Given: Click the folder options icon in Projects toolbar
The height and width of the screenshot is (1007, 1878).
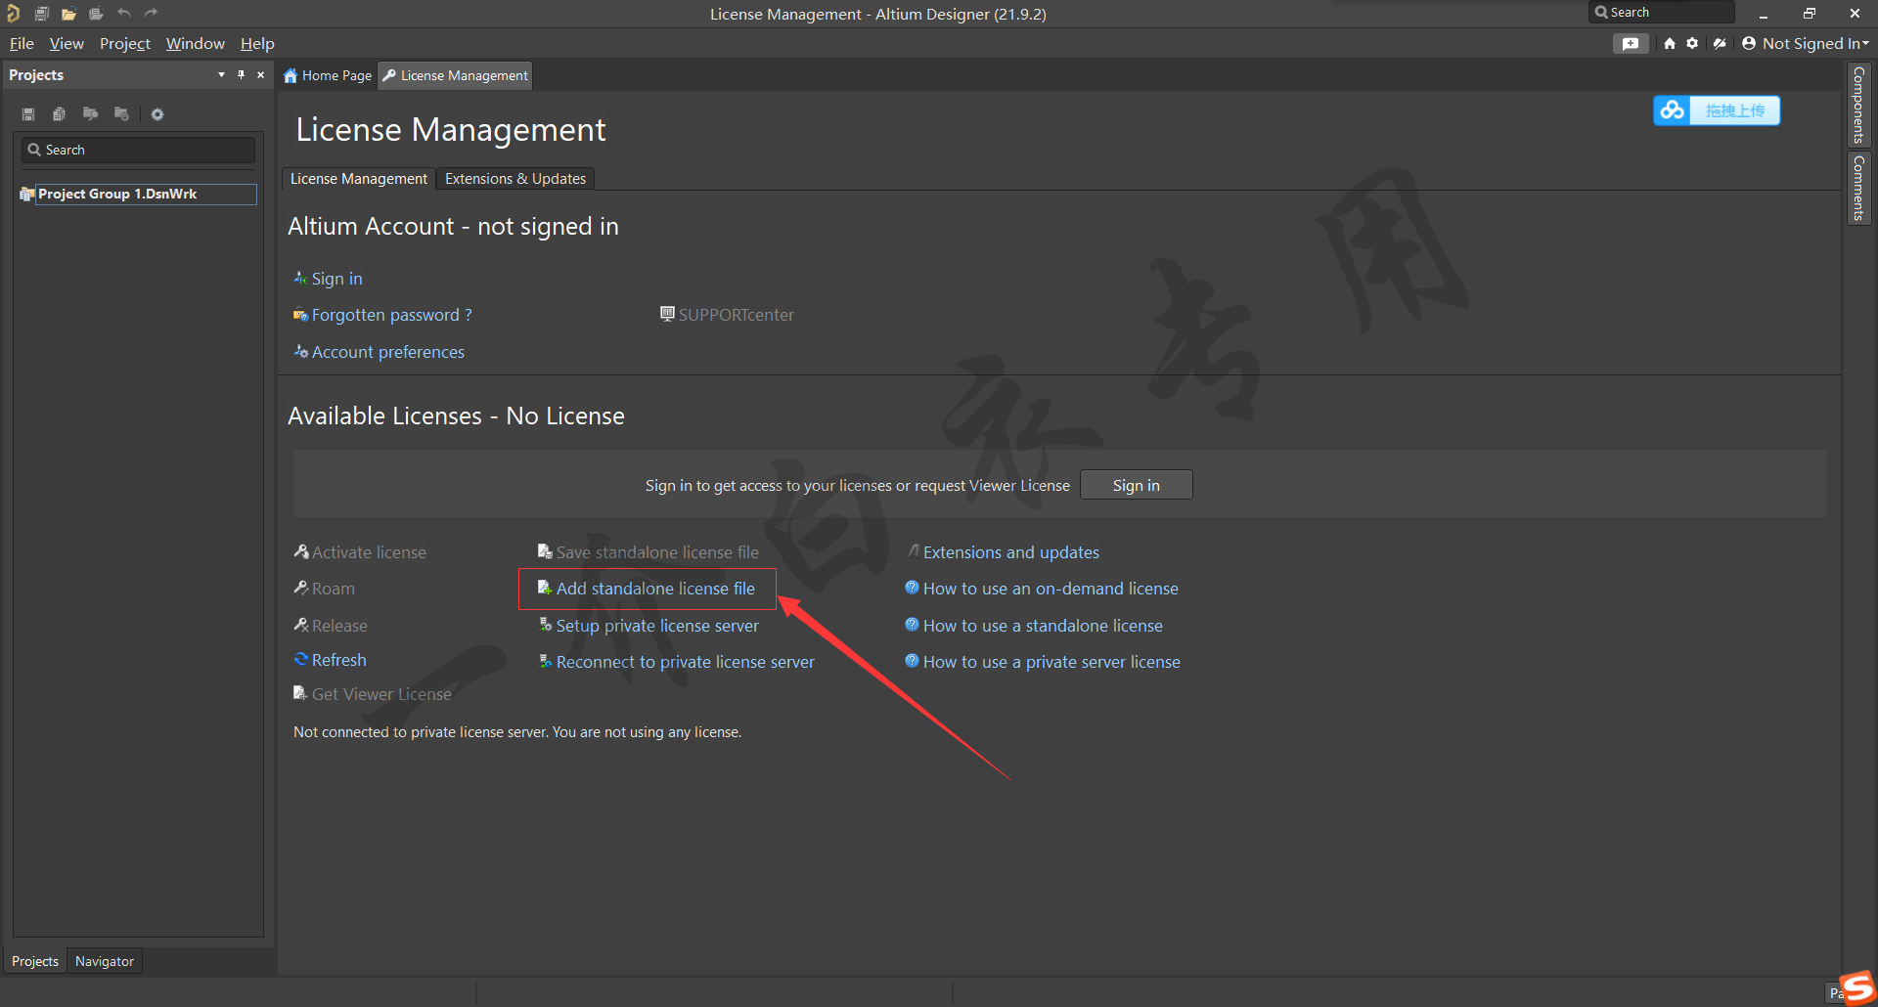Looking at the screenshot, I should coord(121,114).
